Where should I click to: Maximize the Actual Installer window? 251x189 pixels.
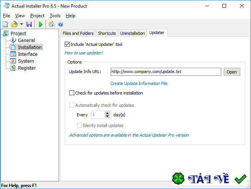point(224,6)
